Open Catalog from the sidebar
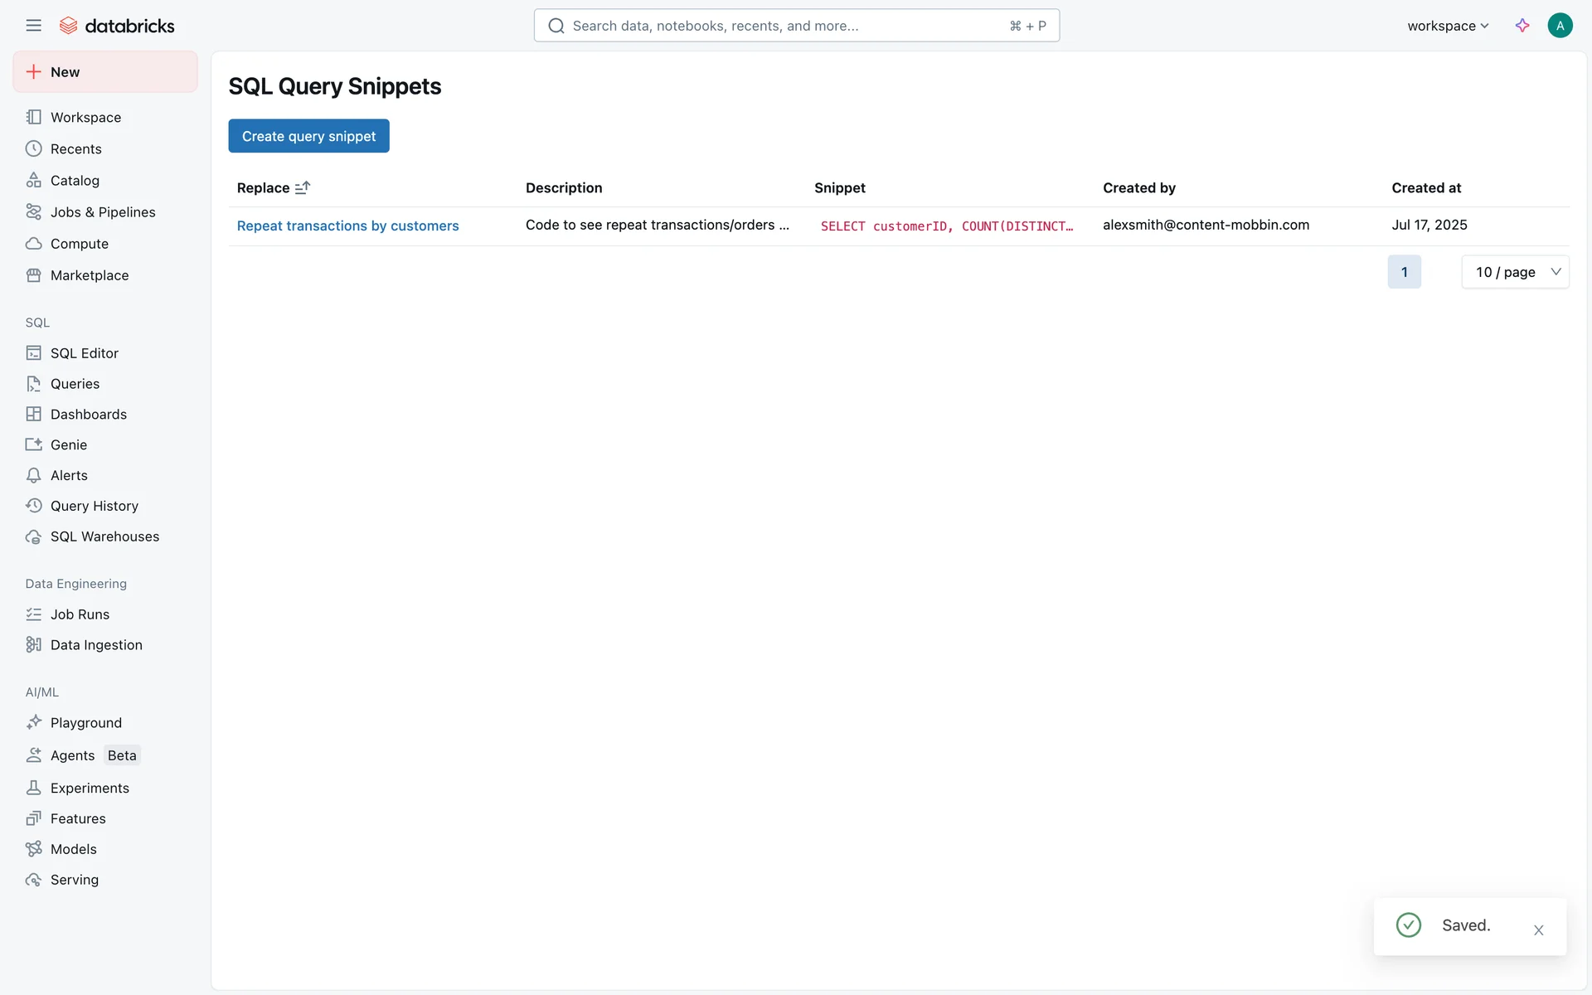Viewport: 1592px width, 995px height. (75, 181)
